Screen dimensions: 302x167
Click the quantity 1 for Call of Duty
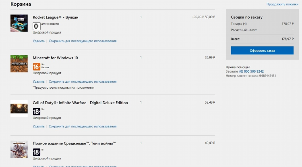point(141,102)
